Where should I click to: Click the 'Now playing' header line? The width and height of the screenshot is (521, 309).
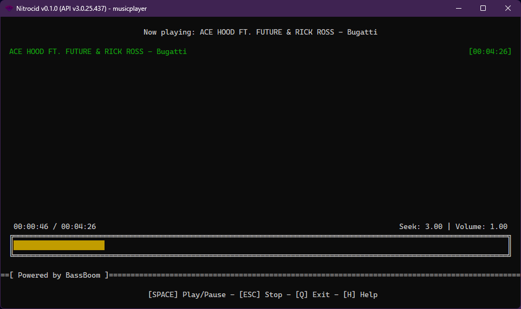(x=260, y=32)
